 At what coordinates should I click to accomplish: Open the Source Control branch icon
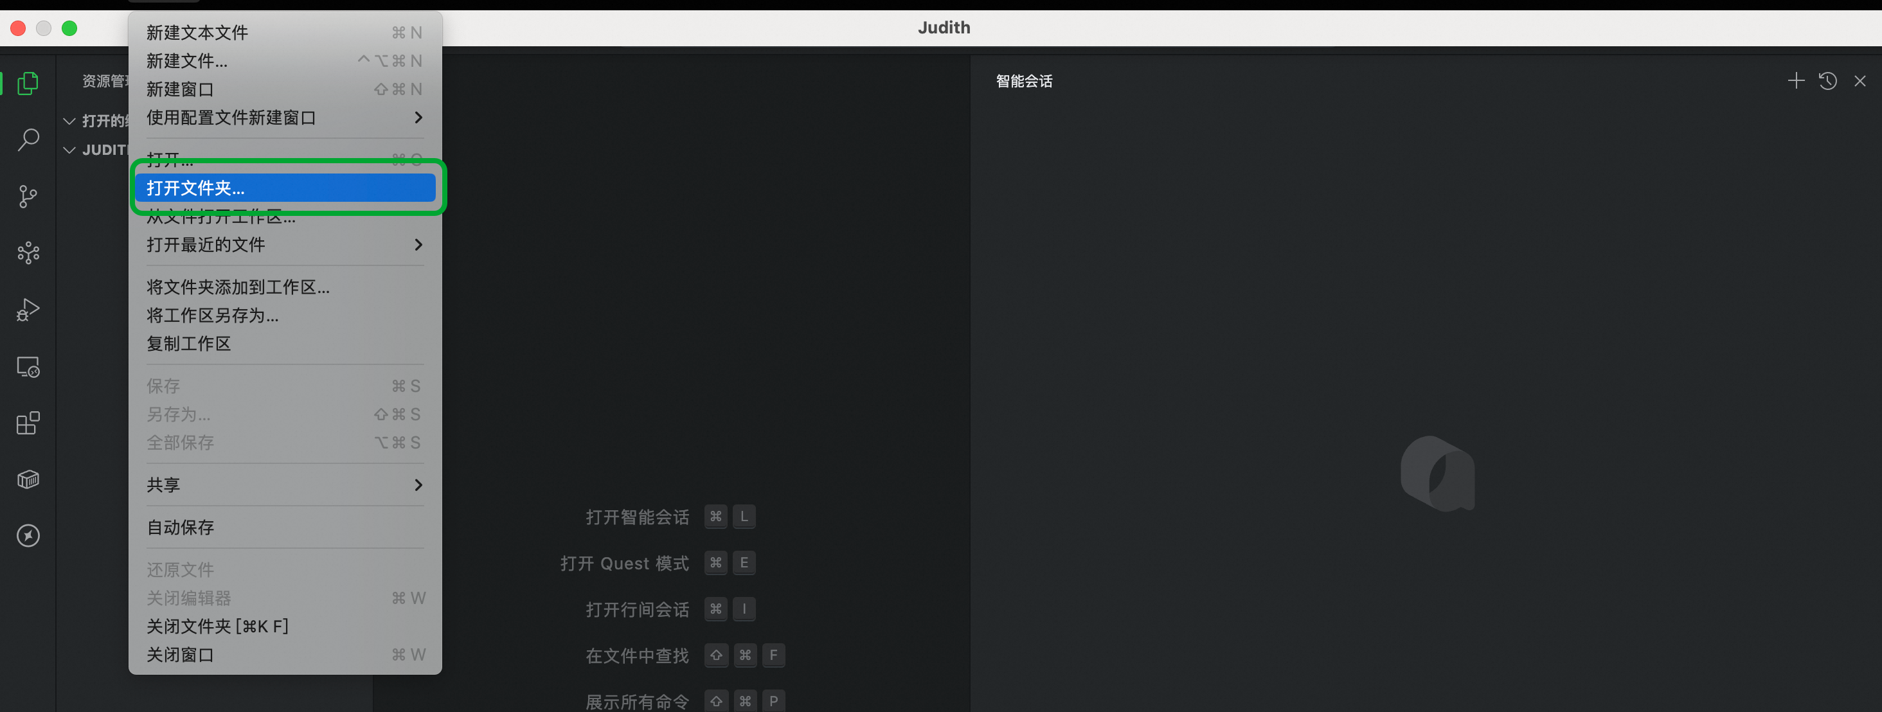[x=28, y=197]
